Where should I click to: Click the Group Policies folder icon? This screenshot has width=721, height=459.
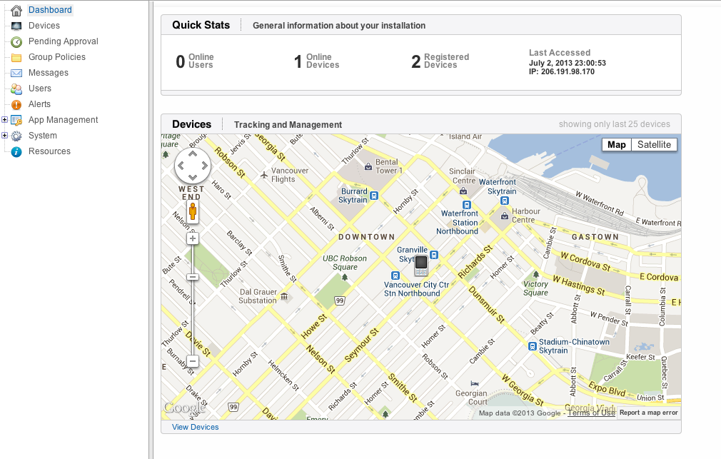click(x=16, y=57)
